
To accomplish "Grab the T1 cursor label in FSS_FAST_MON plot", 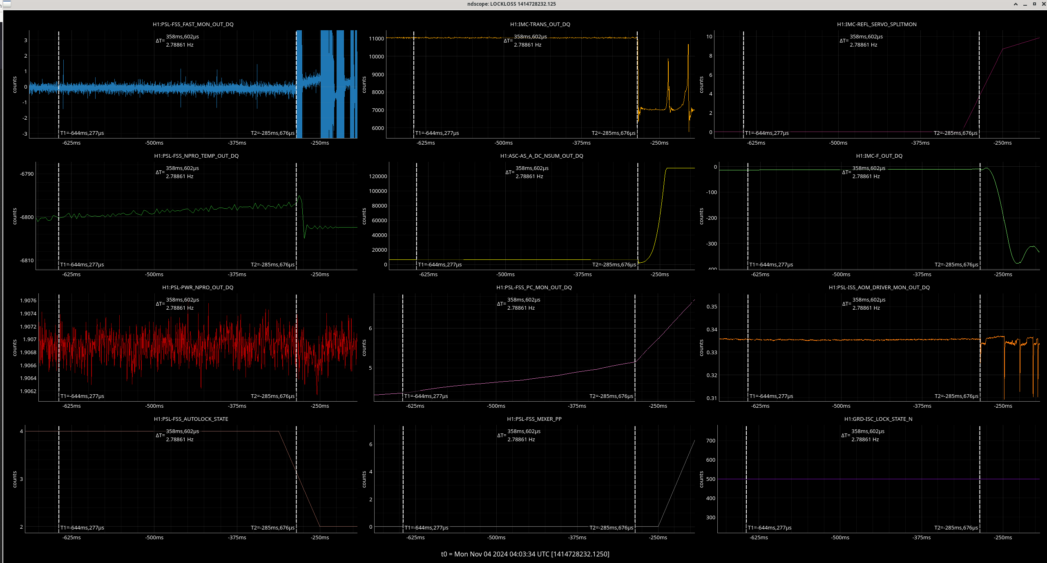I will point(82,133).
